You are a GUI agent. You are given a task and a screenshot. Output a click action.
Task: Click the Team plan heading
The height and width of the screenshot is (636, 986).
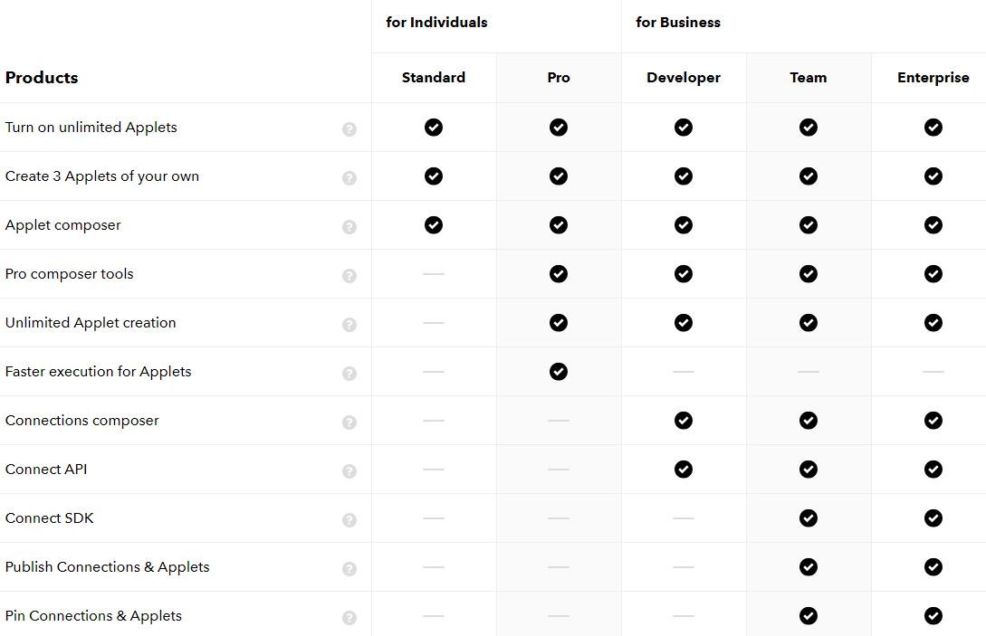pyautogui.click(x=809, y=78)
